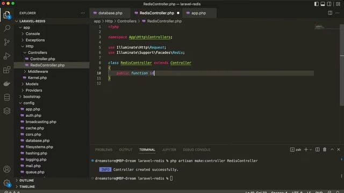
Task: Open the DEBUG CONSOLE panel tab
Action: pyautogui.click(x=196, y=150)
